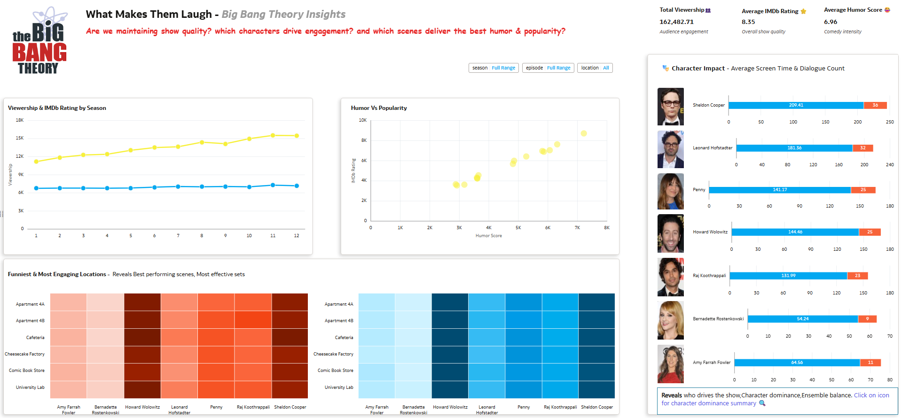Click season 11 point on yellow line
This screenshot has width=901, height=418.
click(273, 135)
